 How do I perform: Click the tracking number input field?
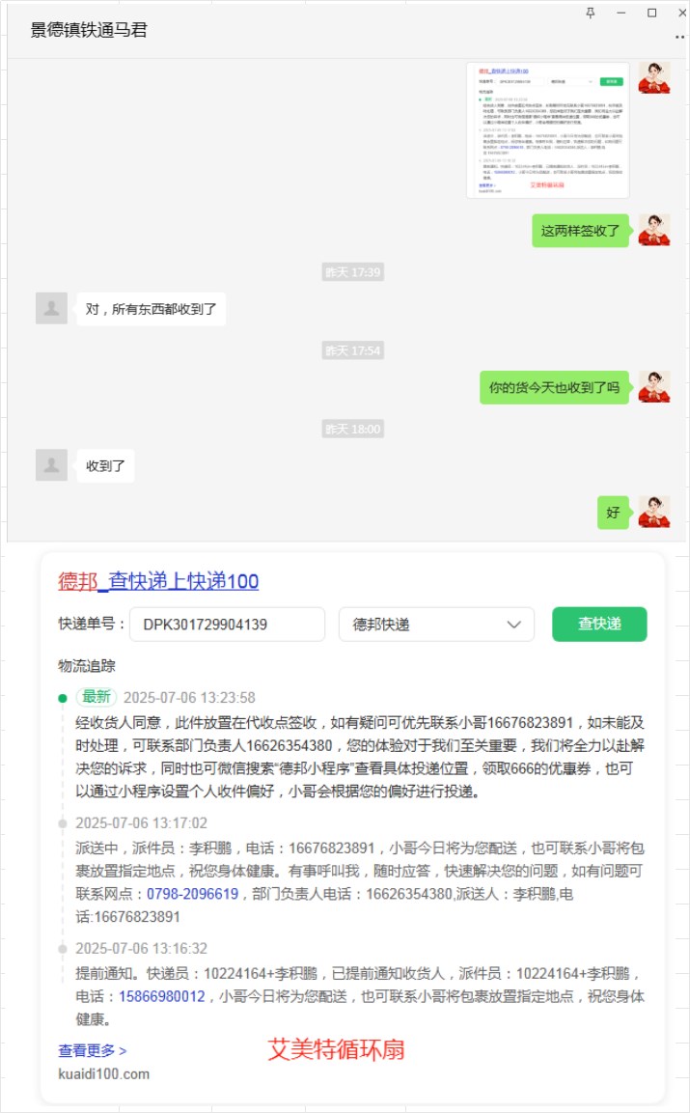[x=227, y=625]
